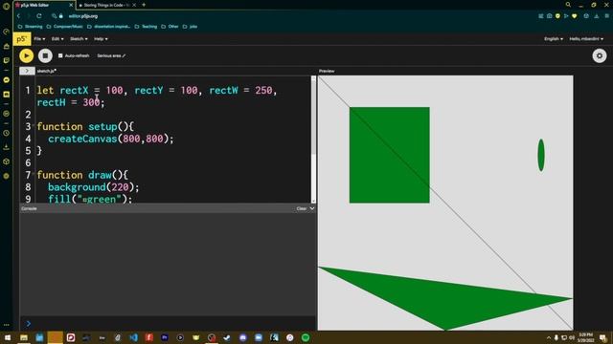Toggle the Auto-refresh checkbox
Viewport: 613px width, 344px height.
(60, 55)
